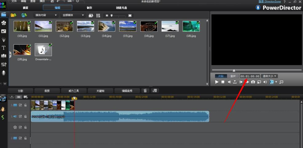Click the preview quality/display options icon
Screen dimensions: 303x148
[259, 82]
